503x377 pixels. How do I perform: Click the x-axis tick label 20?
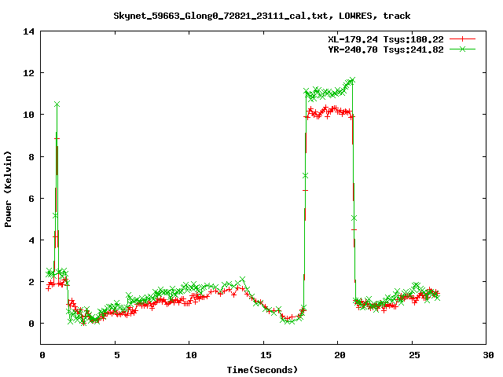(340, 355)
